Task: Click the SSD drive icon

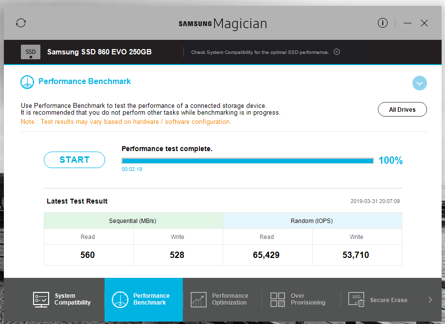Action: tap(31, 52)
